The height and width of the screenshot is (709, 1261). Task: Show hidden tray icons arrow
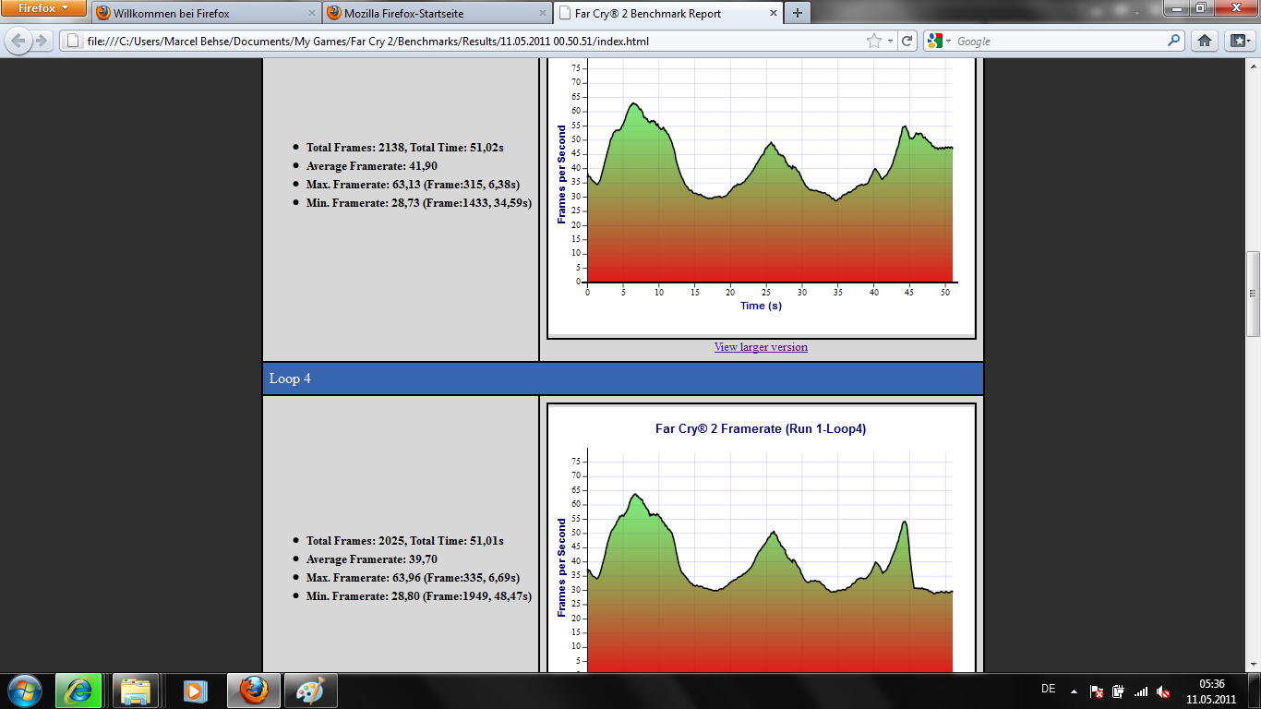[x=1074, y=691]
